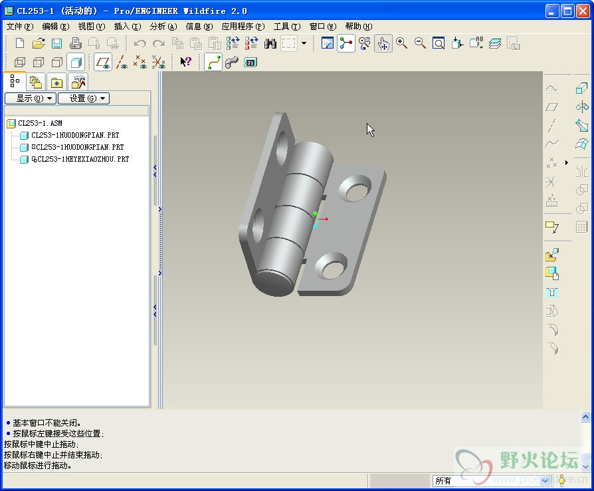
Task: Toggle coordinate systems visibility
Action: pyautogui.click(x=158, y=62)
